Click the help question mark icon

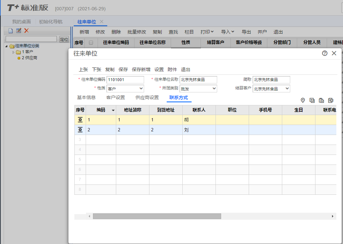(325, 53)
